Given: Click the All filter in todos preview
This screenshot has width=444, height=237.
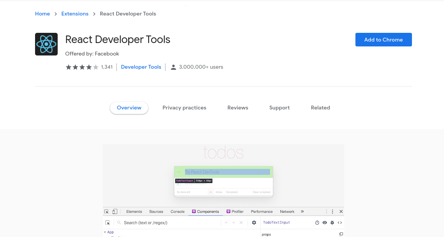Looking at the screenshot, I should tap(211, 192).
